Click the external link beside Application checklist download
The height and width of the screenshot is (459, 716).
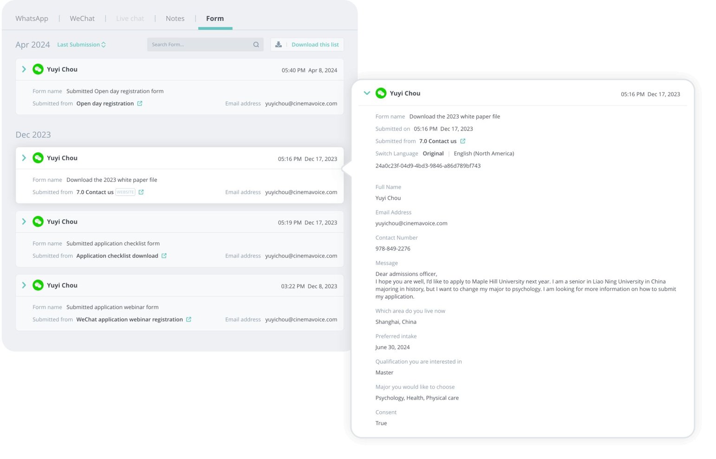coord(164,256)
